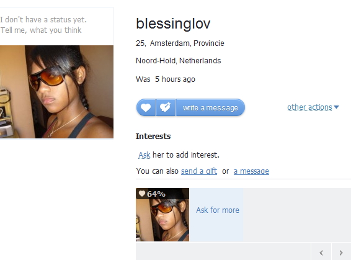
Task: Click the heart with checkmark icon button
Action: pos(166,107)
